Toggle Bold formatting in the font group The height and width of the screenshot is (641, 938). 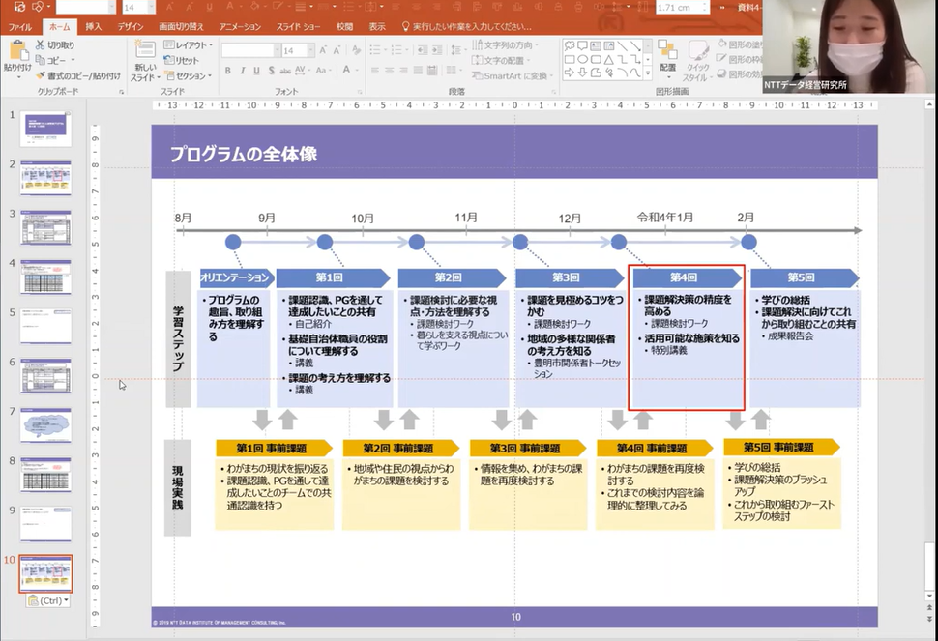[x=228, y=71]
